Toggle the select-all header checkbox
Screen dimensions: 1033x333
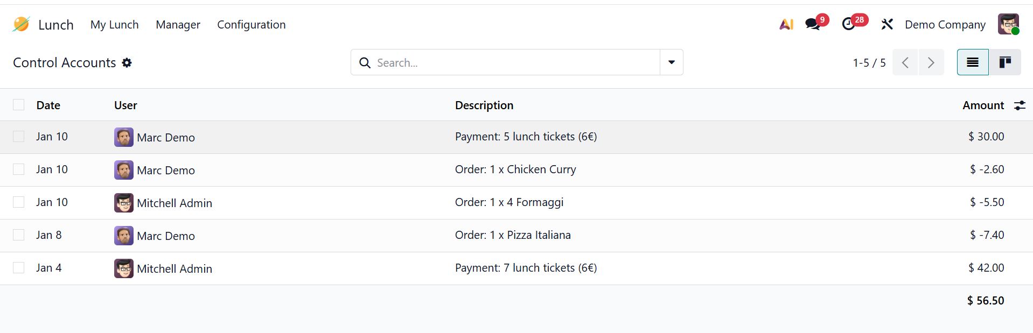click(x=19, y=105)
